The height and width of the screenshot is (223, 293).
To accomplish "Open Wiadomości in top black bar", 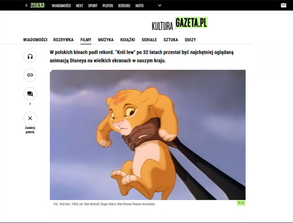I will [61, 6].
